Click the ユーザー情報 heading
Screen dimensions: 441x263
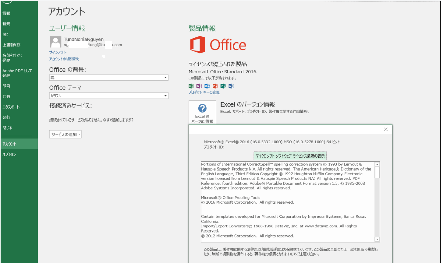67,28
